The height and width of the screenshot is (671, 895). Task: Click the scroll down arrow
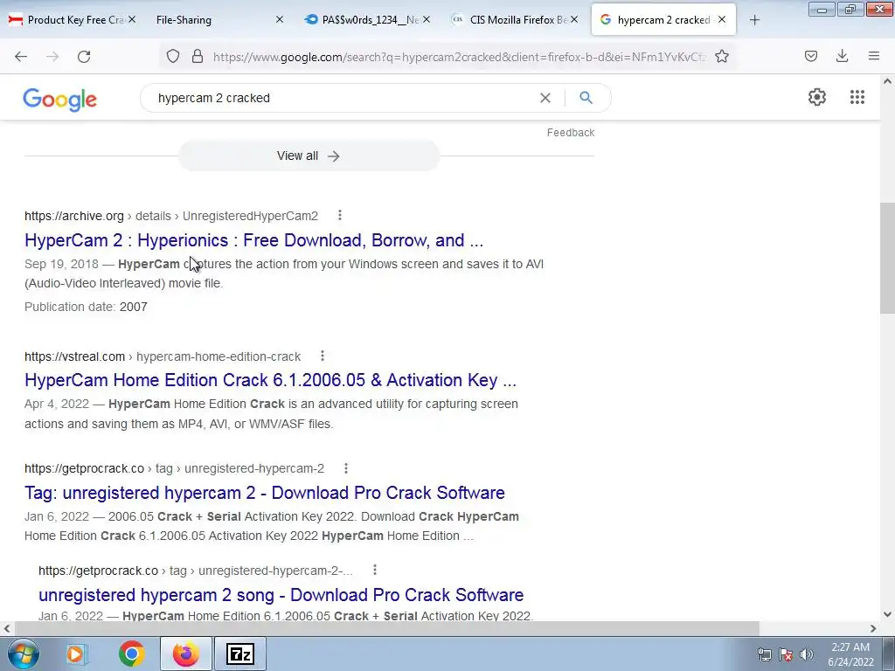[887, 614]
